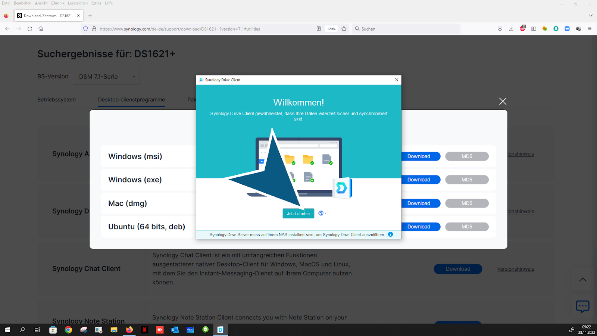Close the Download-Zentrum browser tab
The height and width of the screenshot is (336, 597).
(x=78, y=16)
